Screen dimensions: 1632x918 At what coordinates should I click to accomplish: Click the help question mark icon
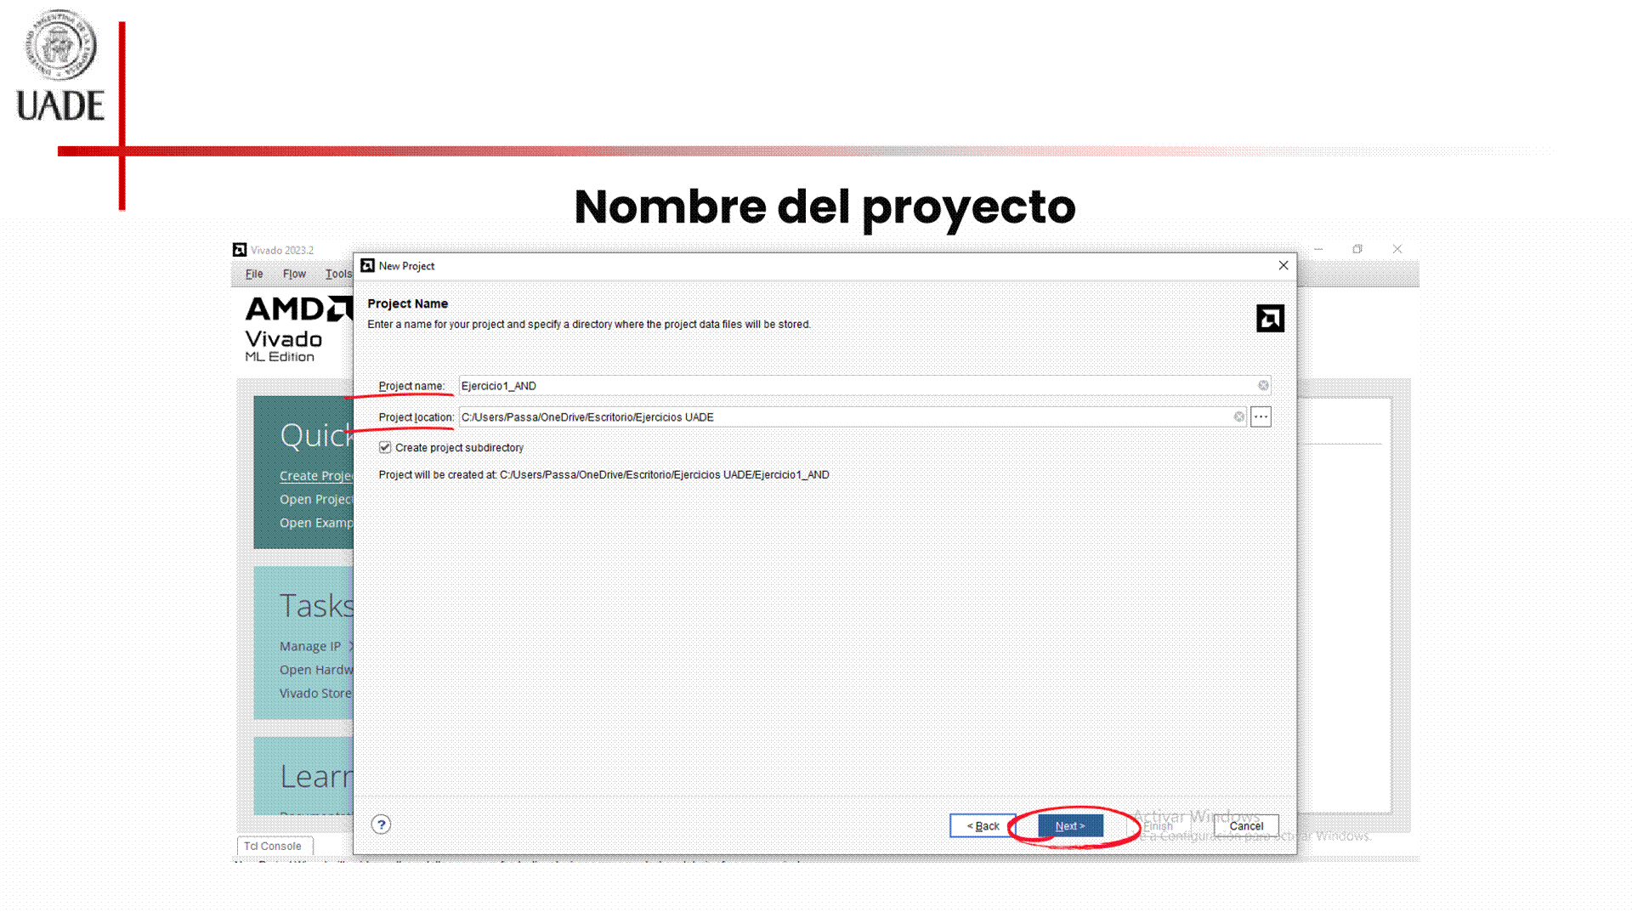point(381,824)
